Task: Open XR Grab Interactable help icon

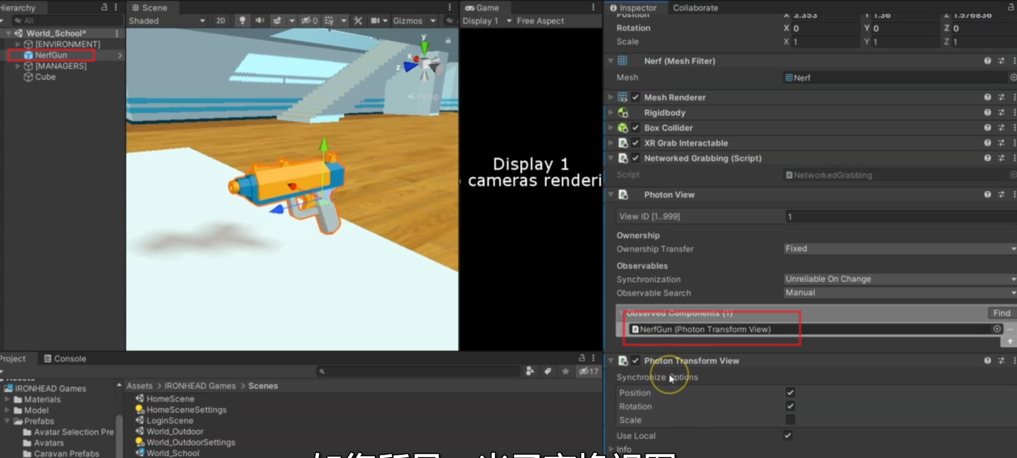Action: (x=988, y=143)
